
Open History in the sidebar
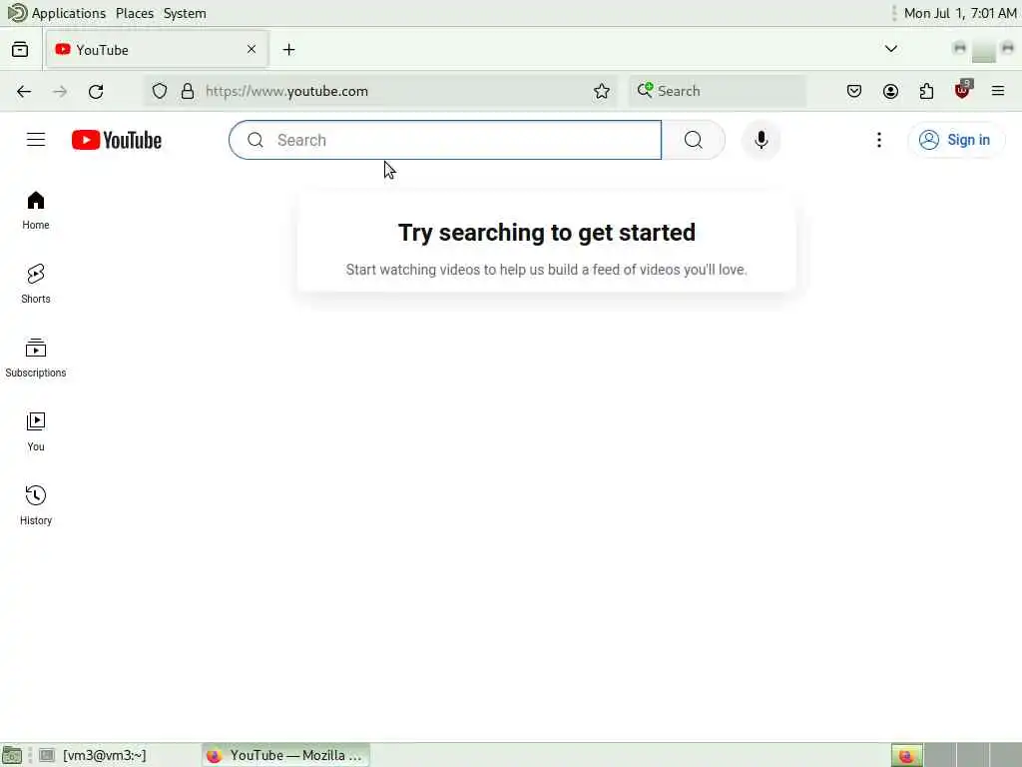[36, 505]
